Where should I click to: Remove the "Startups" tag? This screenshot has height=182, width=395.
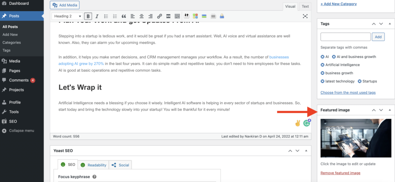tap(360, 81)
